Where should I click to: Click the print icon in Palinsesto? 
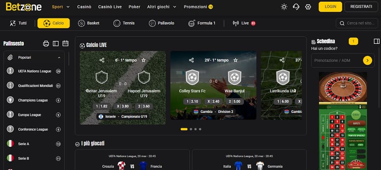(x=46, y=43)
